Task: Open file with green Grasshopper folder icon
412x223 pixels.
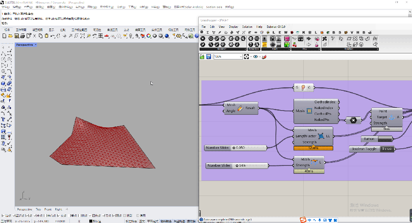Action: coord(202,57)
